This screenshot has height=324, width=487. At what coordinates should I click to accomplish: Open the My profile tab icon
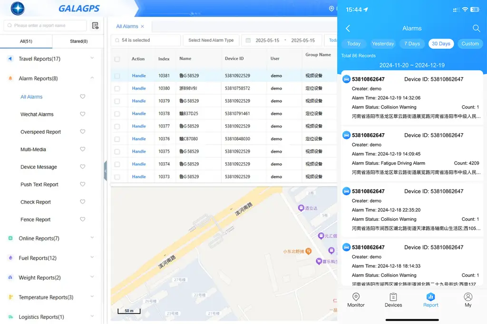[468, 297]
